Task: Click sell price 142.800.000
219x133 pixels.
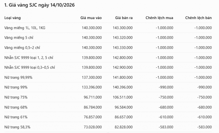Action: point(123,58)
